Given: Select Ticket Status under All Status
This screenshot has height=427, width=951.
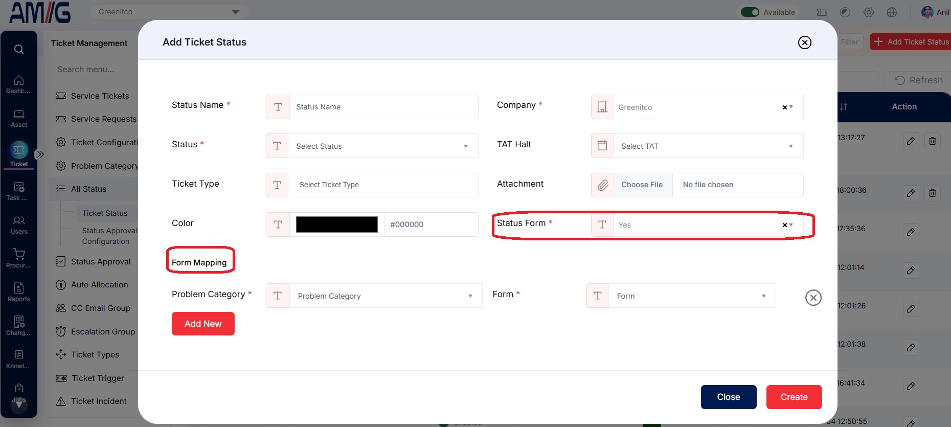Looking at the screenshot, I should 105,213.
